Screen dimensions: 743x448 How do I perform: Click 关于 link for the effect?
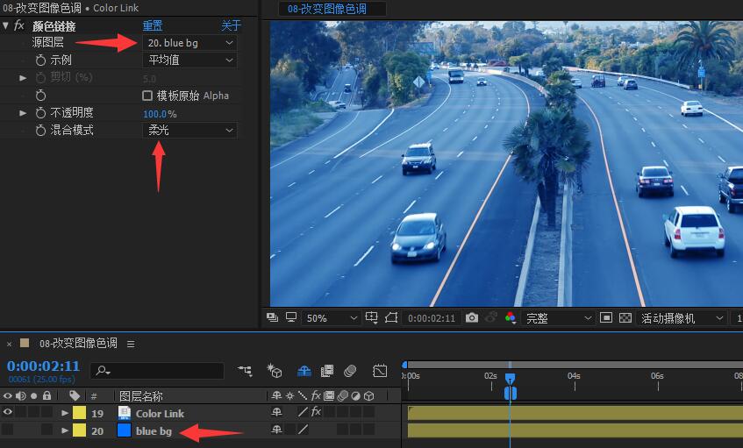(232, 25)
